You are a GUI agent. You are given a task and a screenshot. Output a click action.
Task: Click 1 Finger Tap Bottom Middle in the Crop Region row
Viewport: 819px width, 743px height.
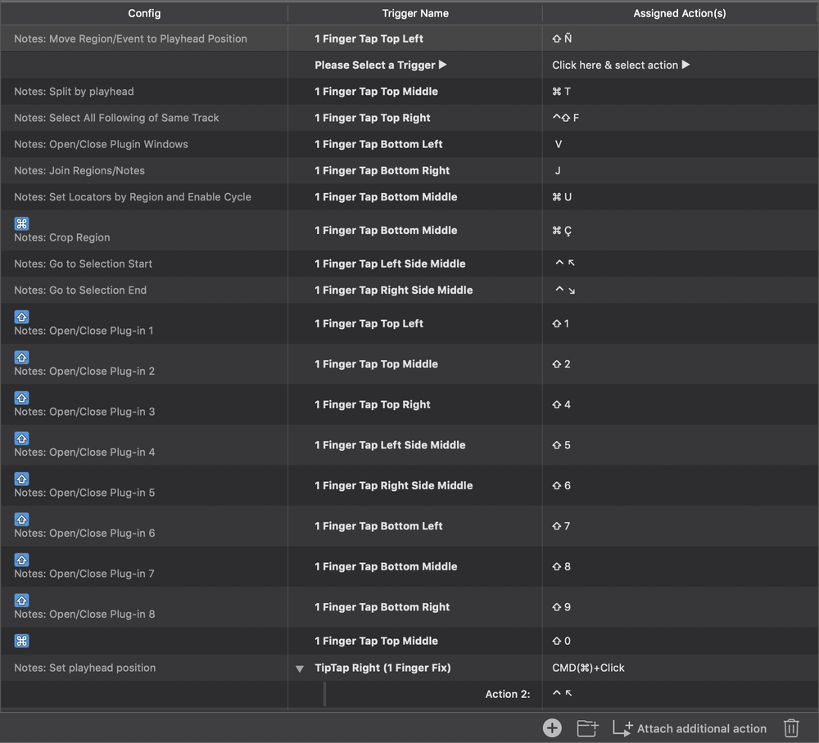point(386,230)
